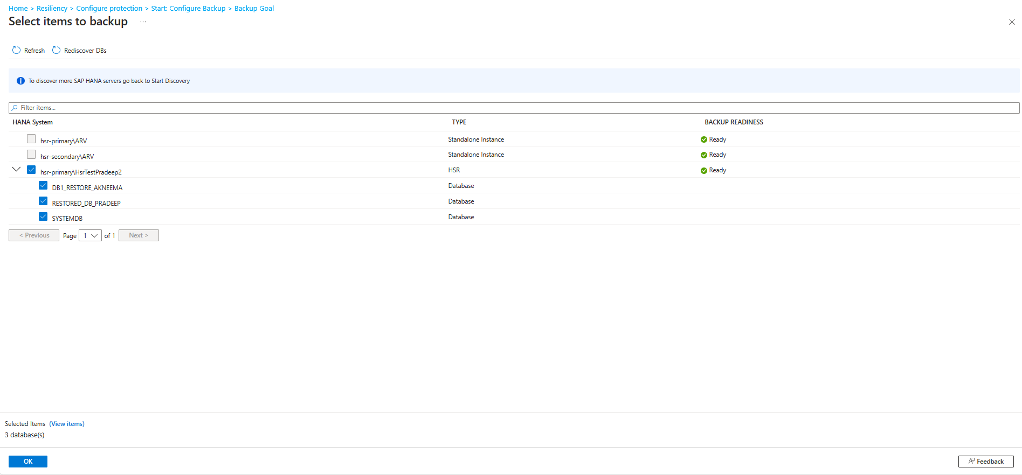Click the HSR type cell
1022x475 pixels.
click(454, 170)
